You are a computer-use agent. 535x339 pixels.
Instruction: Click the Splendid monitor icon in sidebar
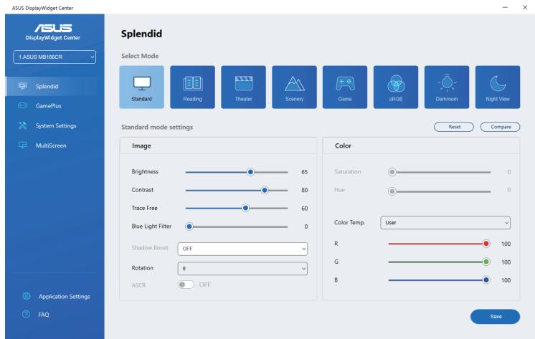click(x=22, y=86)
